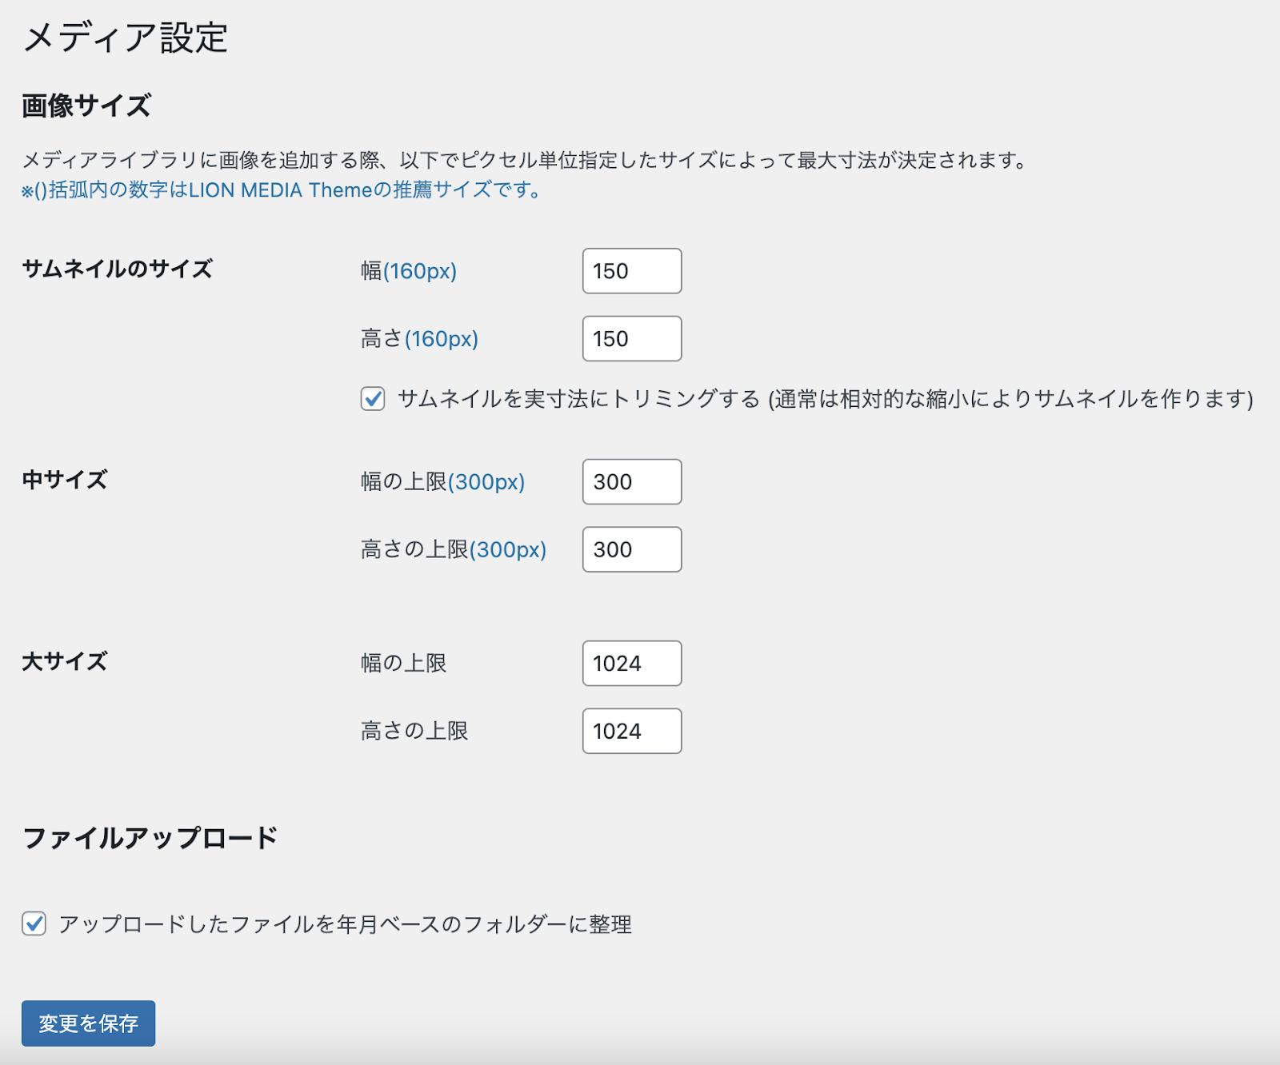
Task: Click the 大サイズ heading
Action: pyautogui.click(x=65, y=661)
